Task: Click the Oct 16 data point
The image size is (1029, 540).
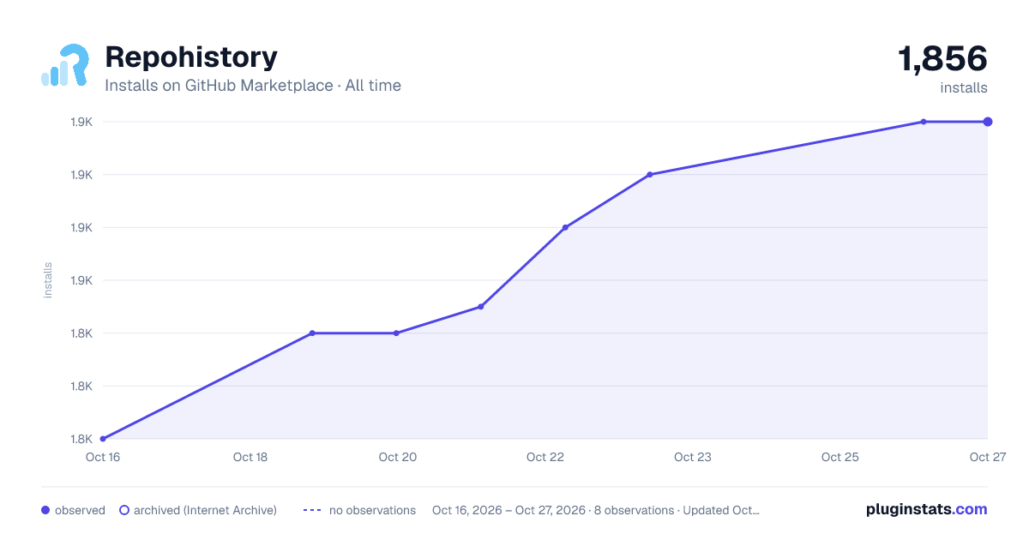Action: coord(103,439)
